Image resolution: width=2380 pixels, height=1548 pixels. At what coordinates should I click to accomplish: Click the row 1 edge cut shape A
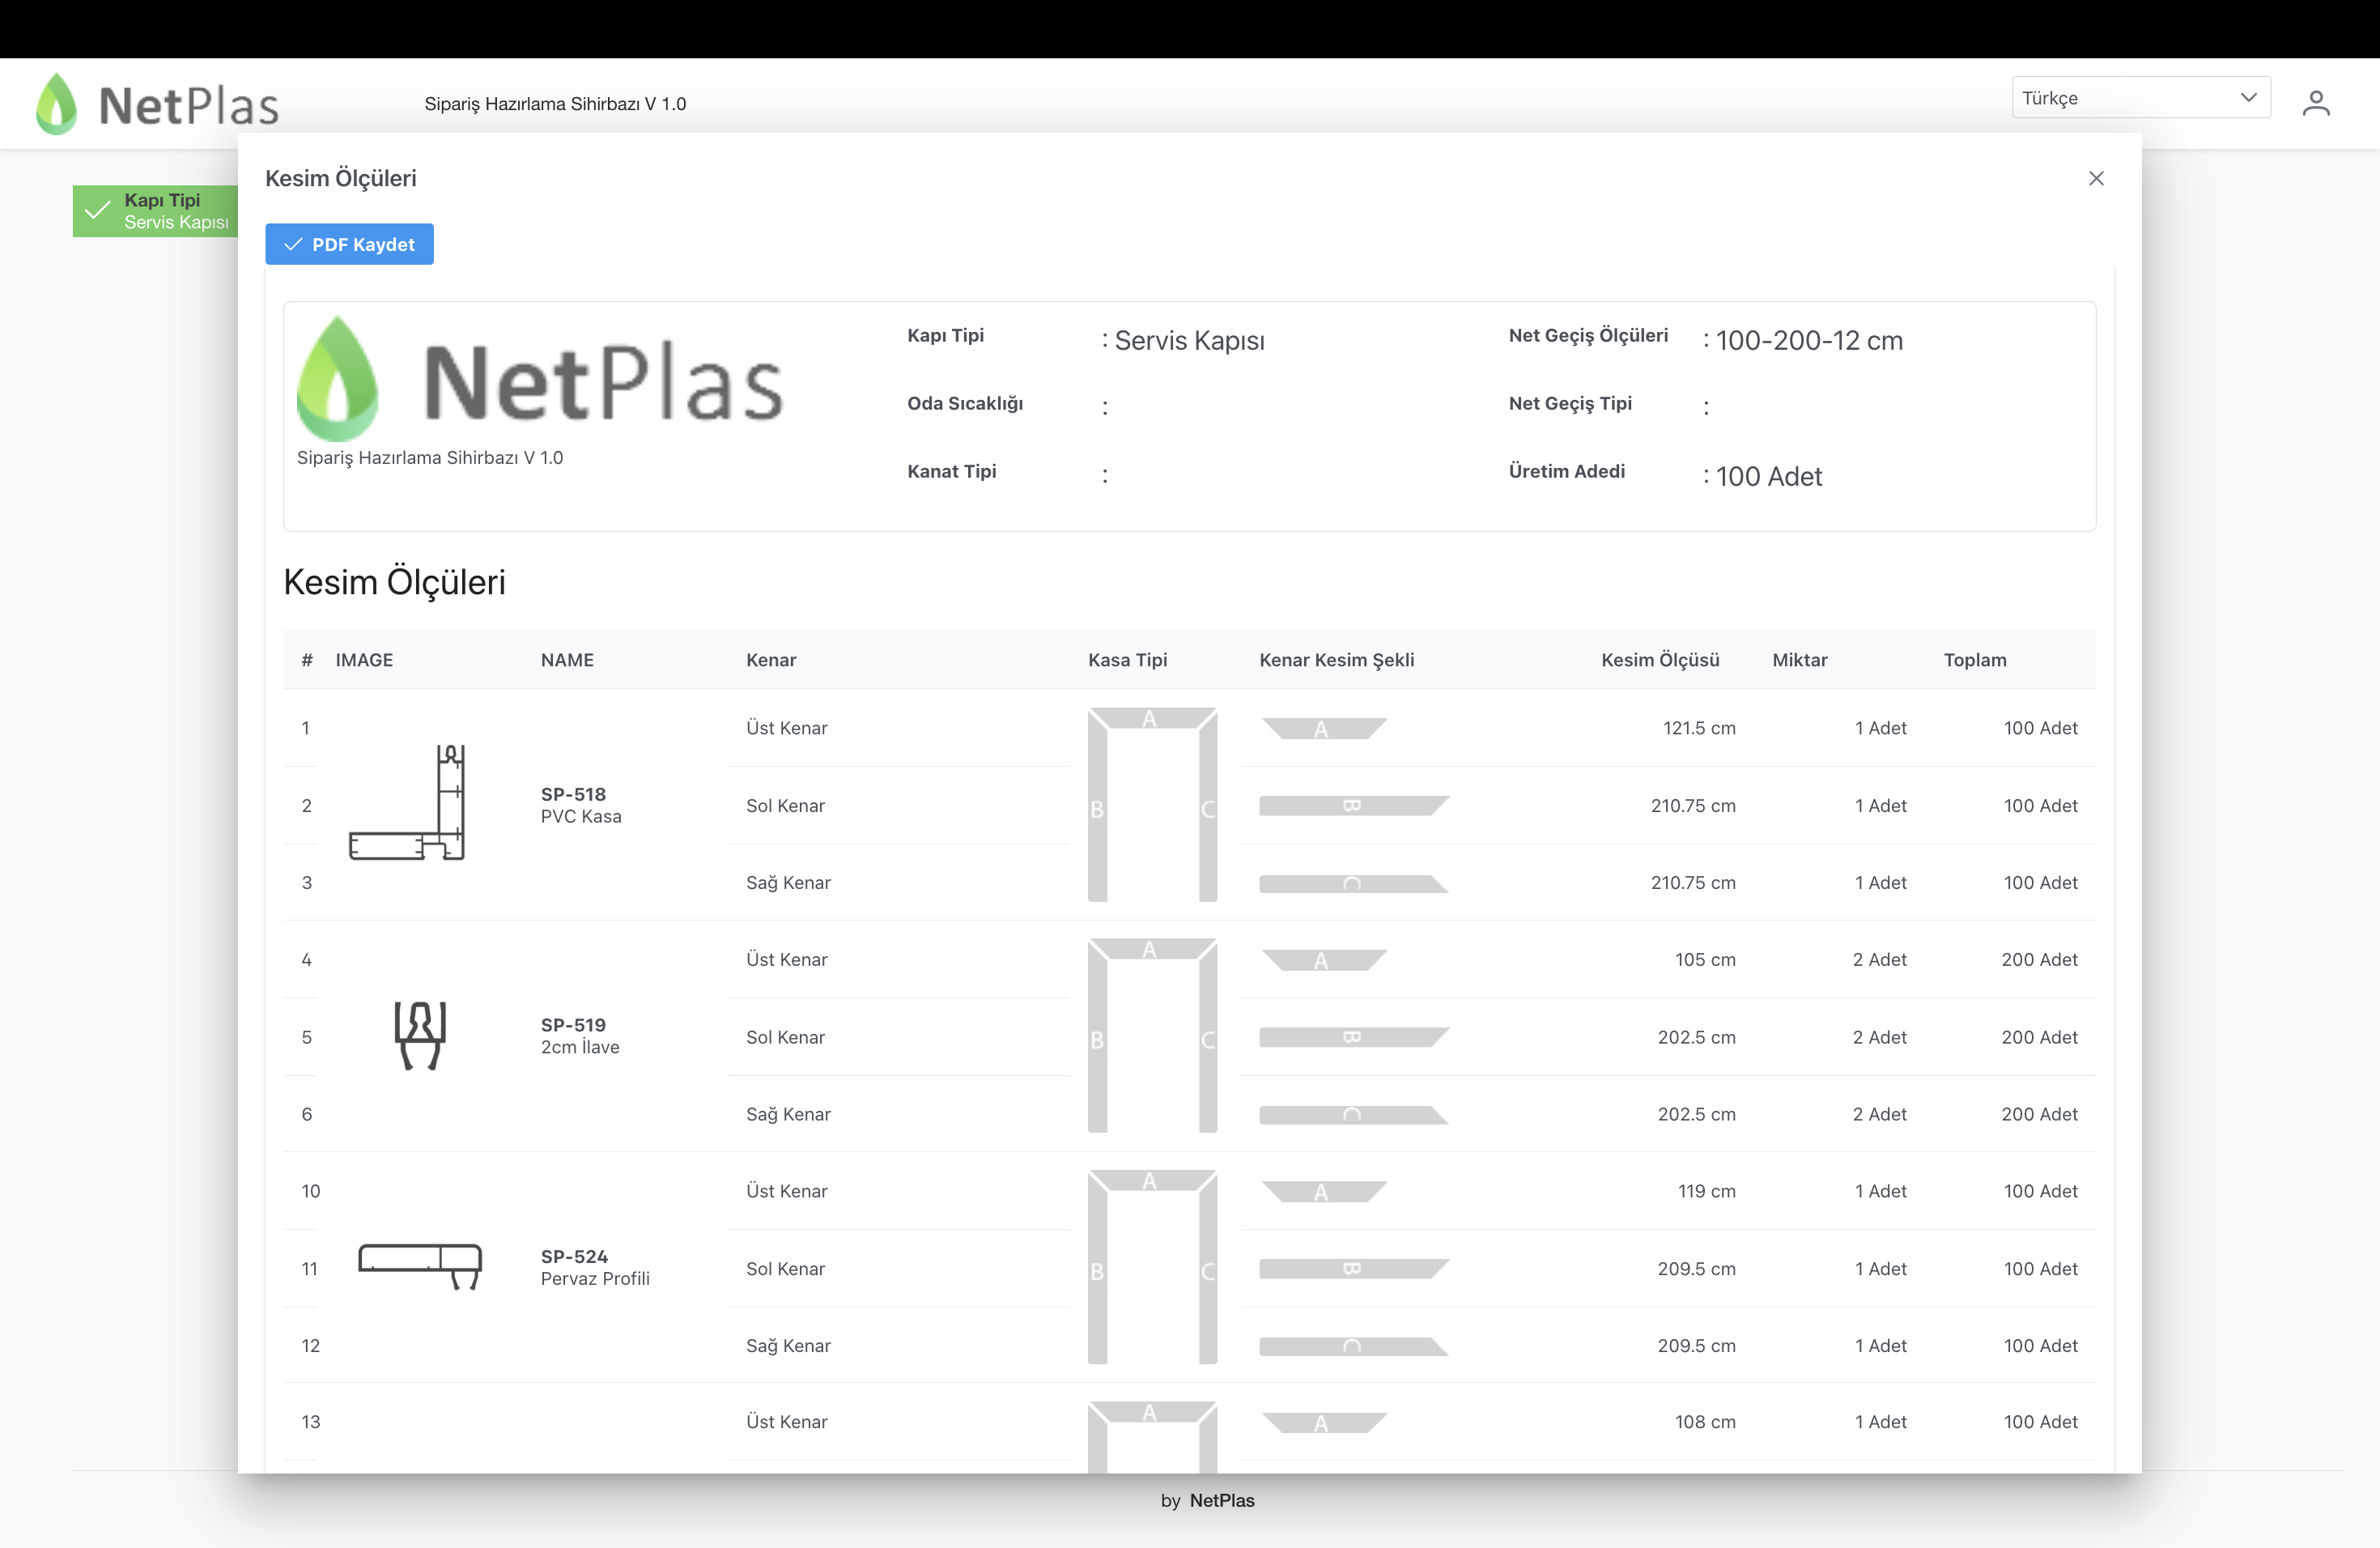point(1323,728)
